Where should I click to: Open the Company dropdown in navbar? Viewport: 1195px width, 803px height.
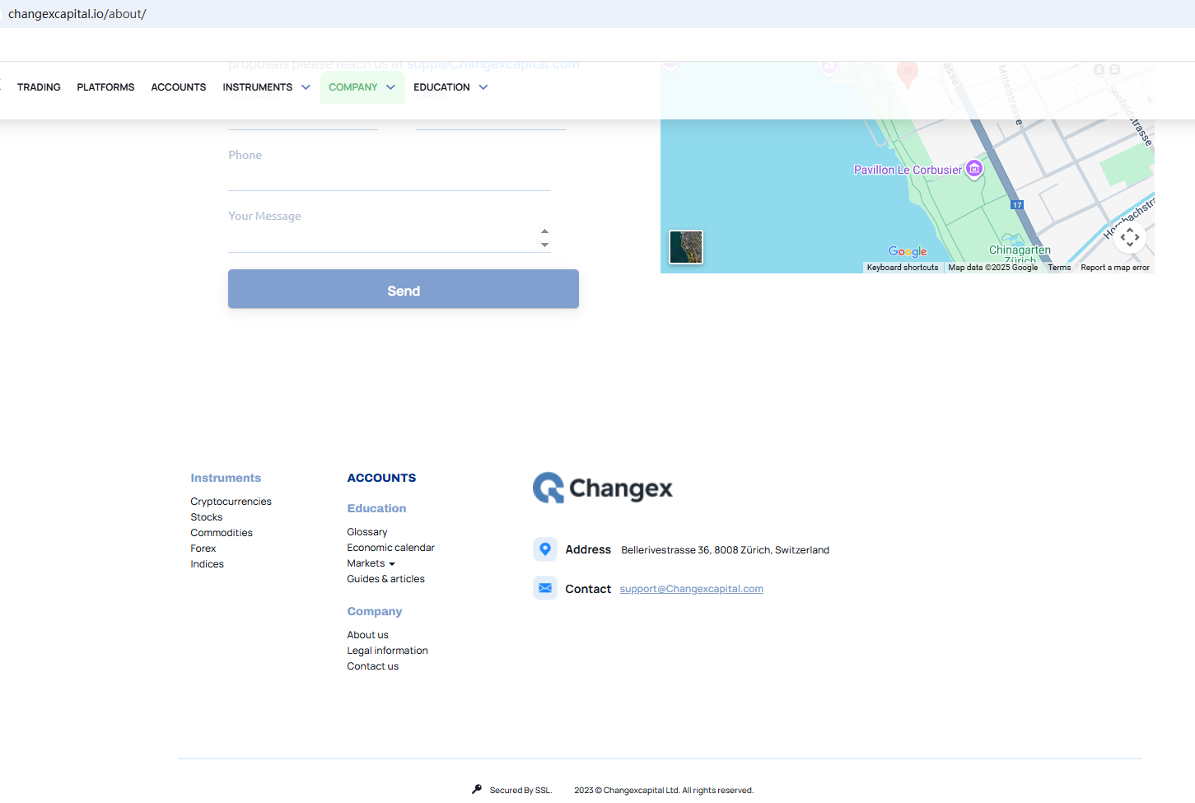(x=362, y=87)
